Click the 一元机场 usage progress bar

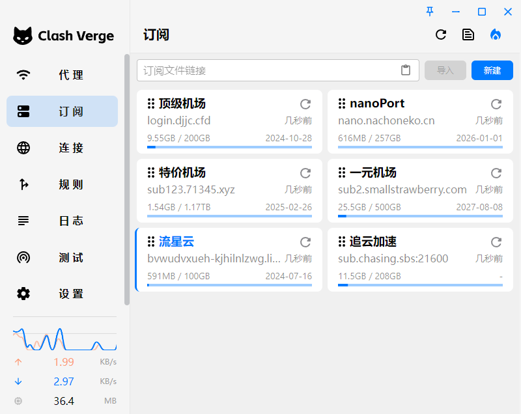[420, 216]
